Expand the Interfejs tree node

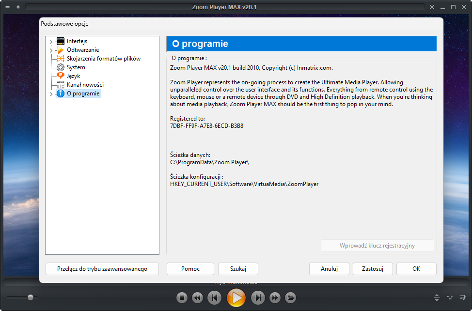point(51,42)
